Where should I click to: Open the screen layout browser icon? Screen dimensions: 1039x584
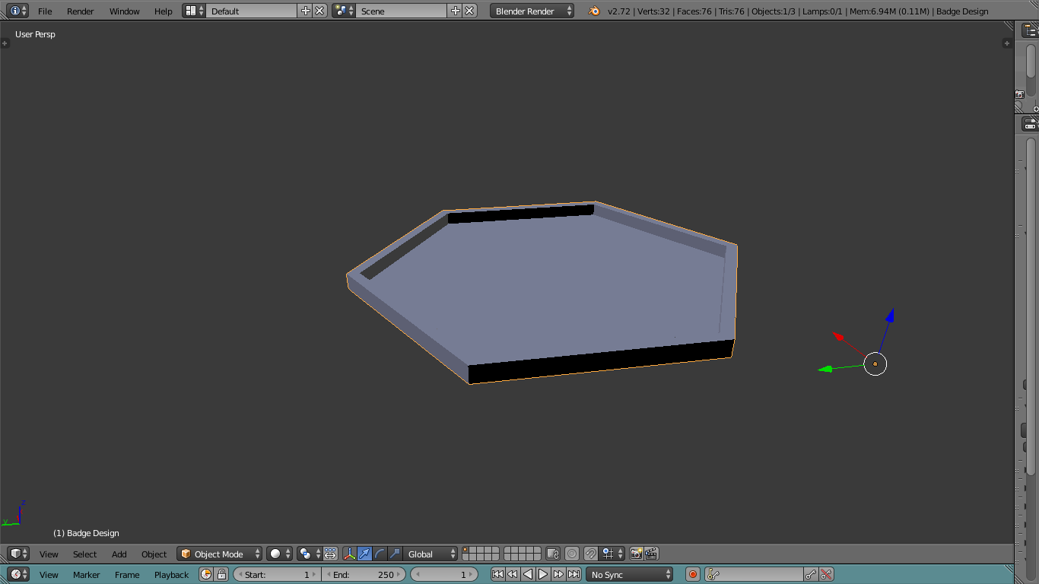(194, 11)
